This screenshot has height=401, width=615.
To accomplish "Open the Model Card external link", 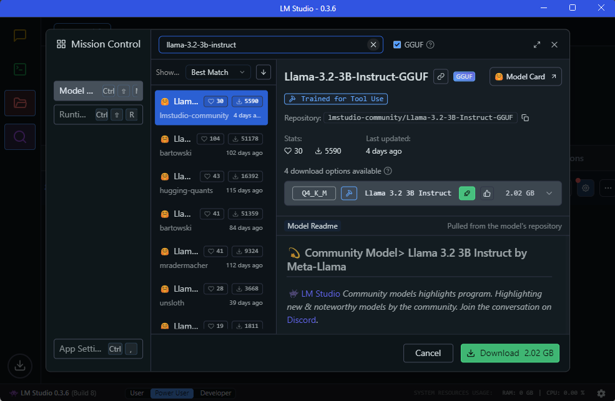I will point(526,76).
